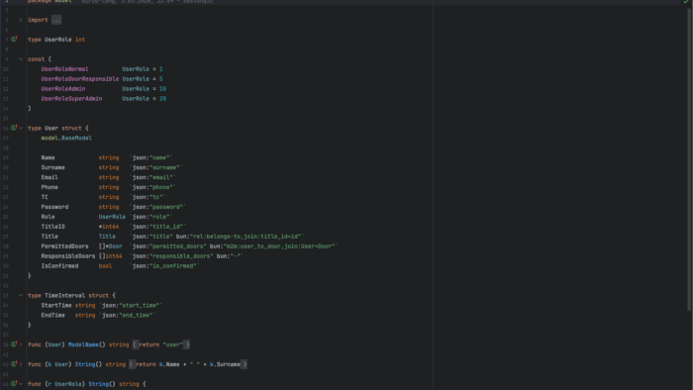The width and height of the screenshot is (693, 390).
Task: Click the vertical scrollbar of the editor
Action: pos(690,159)
